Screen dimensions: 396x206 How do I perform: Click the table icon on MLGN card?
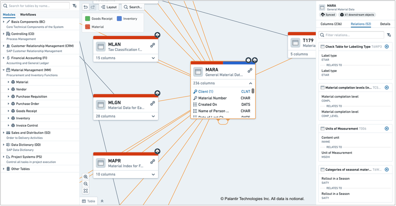101,105
